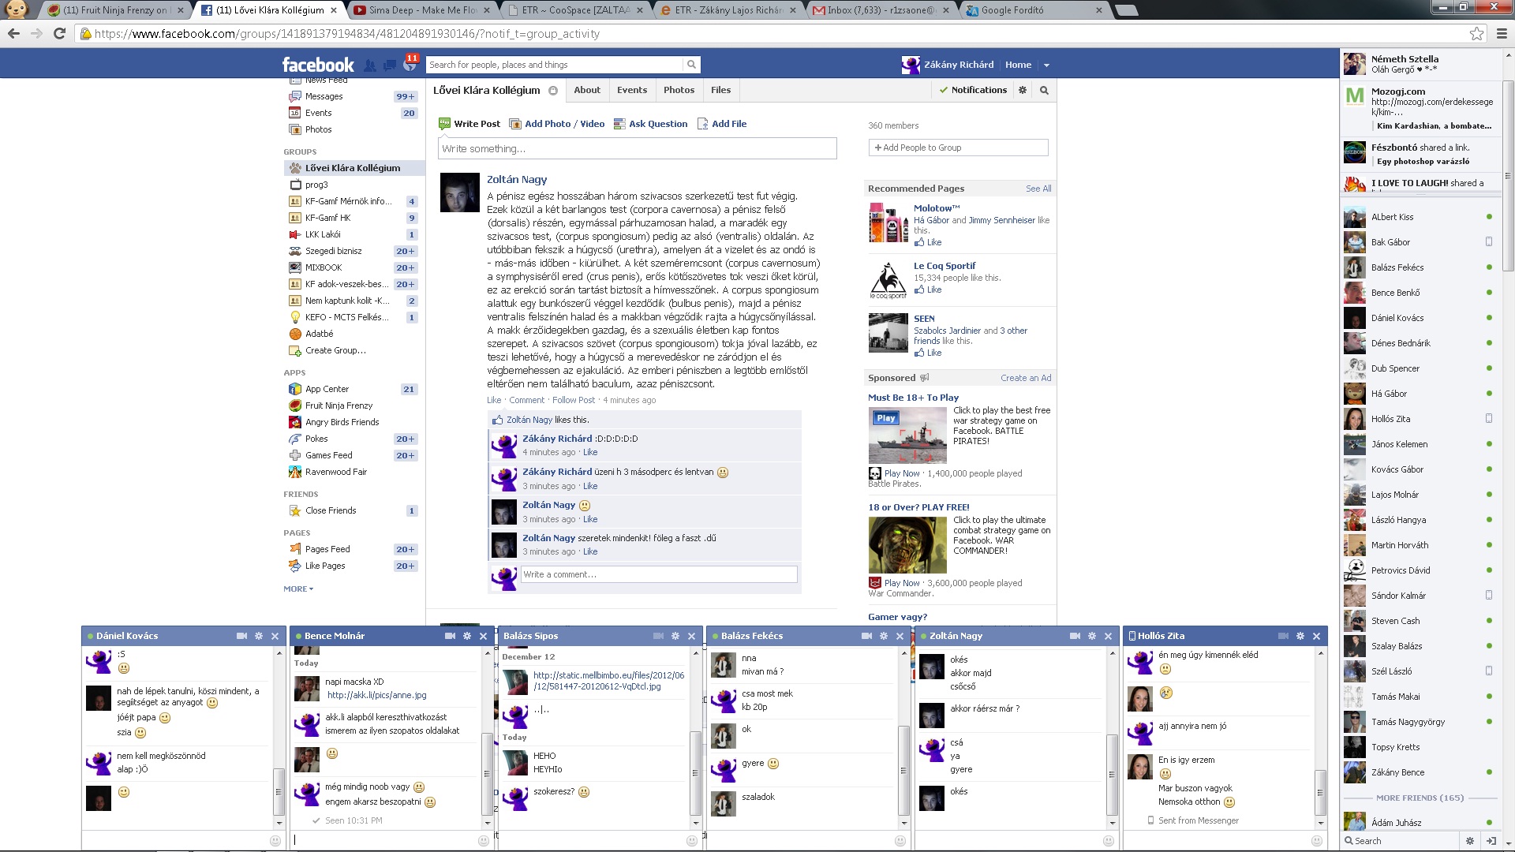The image size is (1515, 852).
Task: Switch to the Files tab
Action: pyautogui.click(x=720, y=90)
